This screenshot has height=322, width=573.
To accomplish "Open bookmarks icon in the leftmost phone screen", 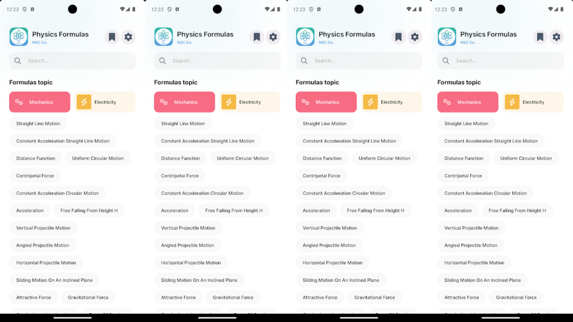I will [x=112, y=37].
